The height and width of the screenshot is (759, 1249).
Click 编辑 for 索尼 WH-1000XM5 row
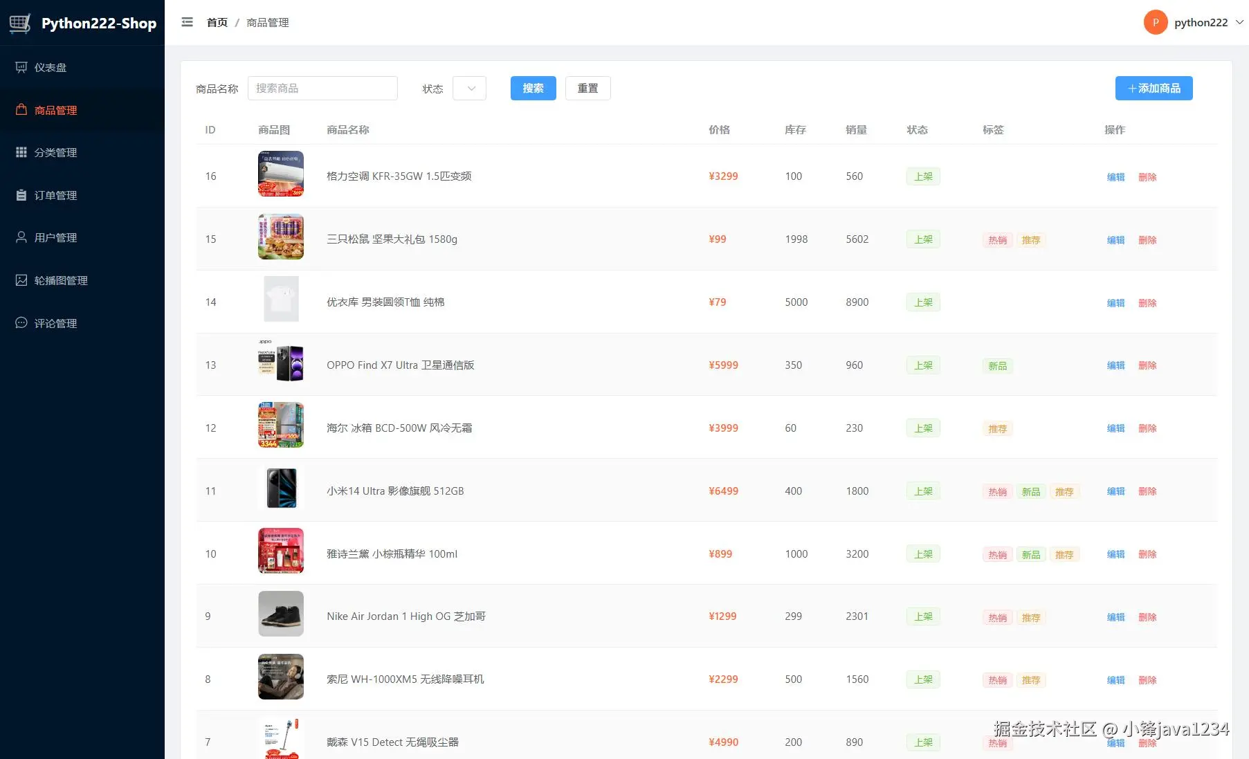1116,680
